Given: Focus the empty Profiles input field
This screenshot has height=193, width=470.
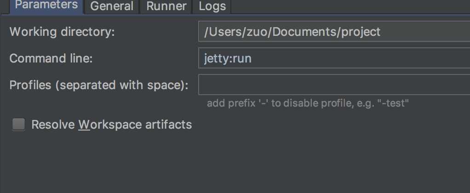Looking at the screenshot, I should [x=334, y=85].
